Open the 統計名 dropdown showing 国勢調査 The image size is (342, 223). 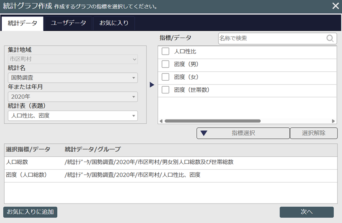coord(73,78)
